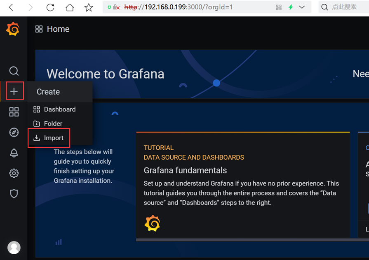
Task: Select Dashboard from Create menu
Action: 60,109
